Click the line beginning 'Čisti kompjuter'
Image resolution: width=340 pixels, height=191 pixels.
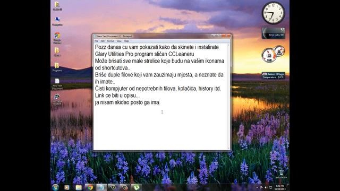point(158,89)
